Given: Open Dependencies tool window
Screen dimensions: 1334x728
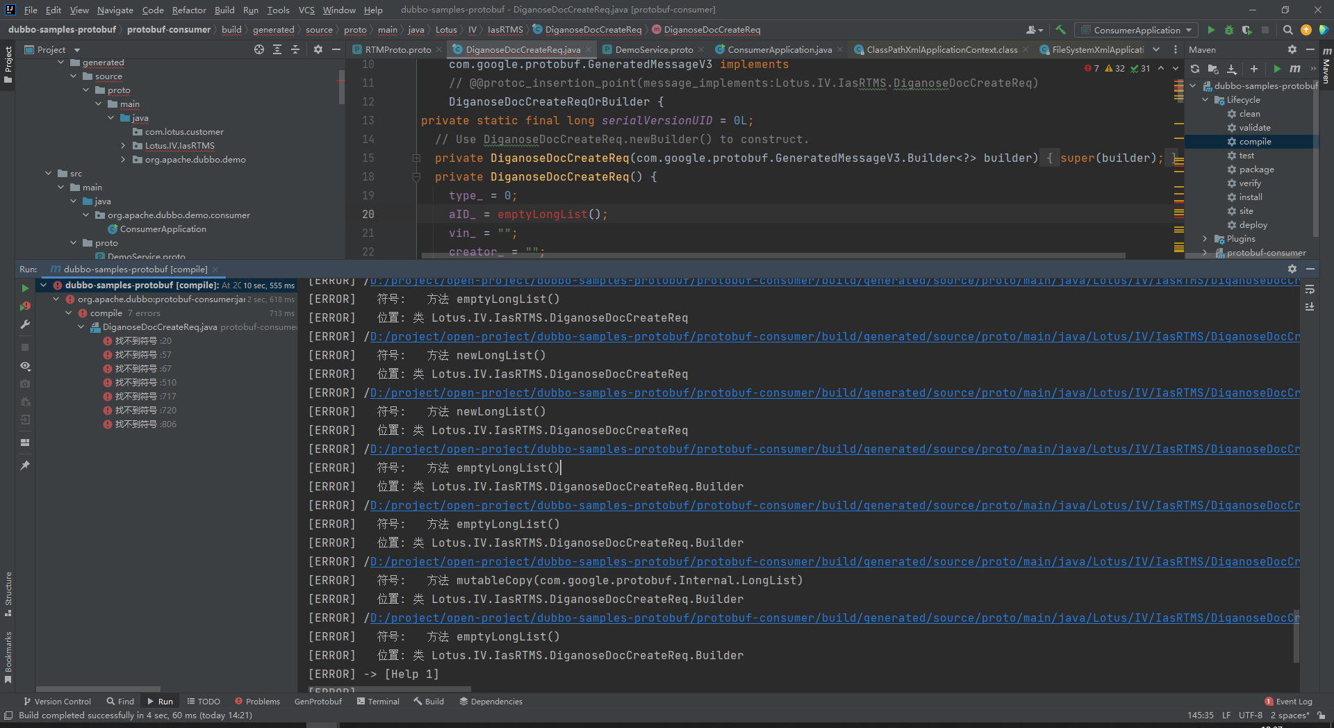Looking at the screenshot, I should (x=491, y=702).
